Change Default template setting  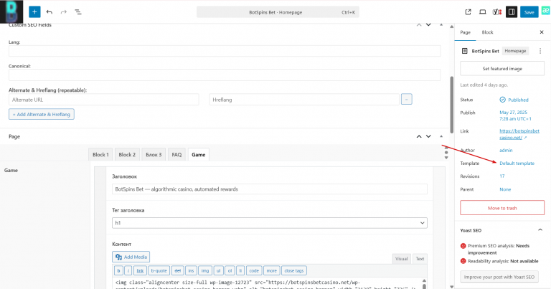pos(517,164)
